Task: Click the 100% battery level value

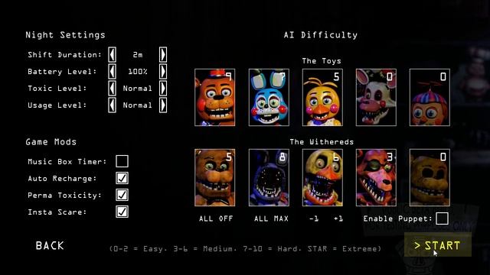Action: point(138,72)
